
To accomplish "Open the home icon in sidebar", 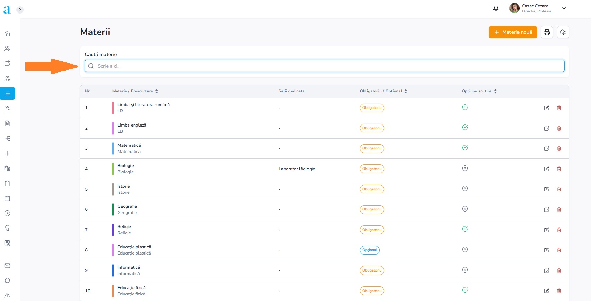I will [x=7, y=34].
